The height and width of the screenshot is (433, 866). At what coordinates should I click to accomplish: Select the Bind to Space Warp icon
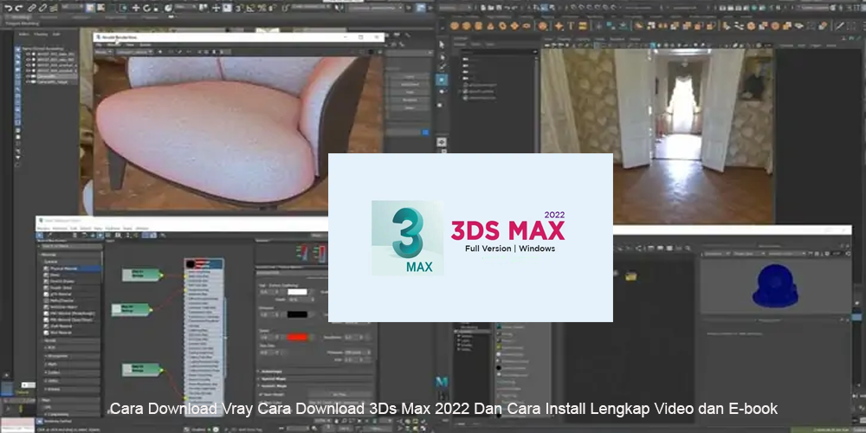point(53,9)
